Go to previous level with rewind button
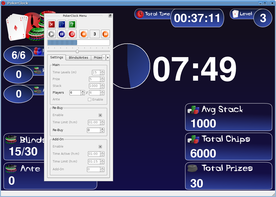The image size is (276, 197). pyautogui.click(x=84, y=34)
